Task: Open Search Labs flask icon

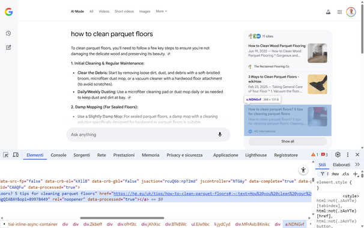Action: click(x=328, y=12)
